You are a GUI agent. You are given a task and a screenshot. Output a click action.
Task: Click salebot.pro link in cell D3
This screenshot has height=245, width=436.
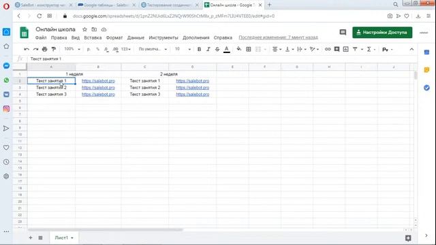pyautogui.click(x=192, y=88)
